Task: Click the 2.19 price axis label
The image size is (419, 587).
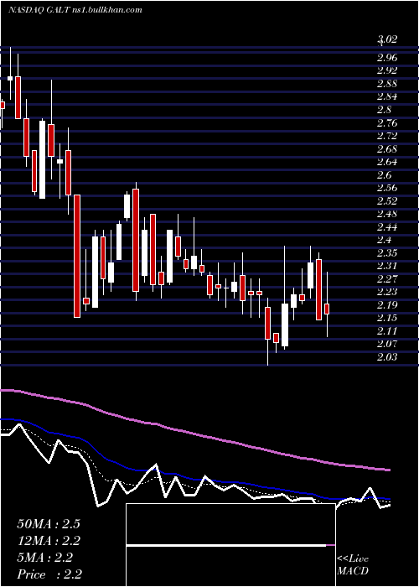Action: coord(387,305)
